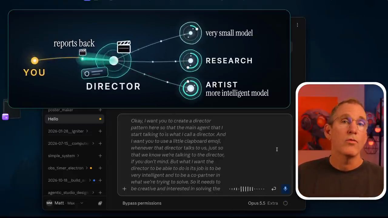Toggle Bypass permissions mode
The width and height of the screenshot is (388, 218).
pyautogui.click(x=142, y=203)
